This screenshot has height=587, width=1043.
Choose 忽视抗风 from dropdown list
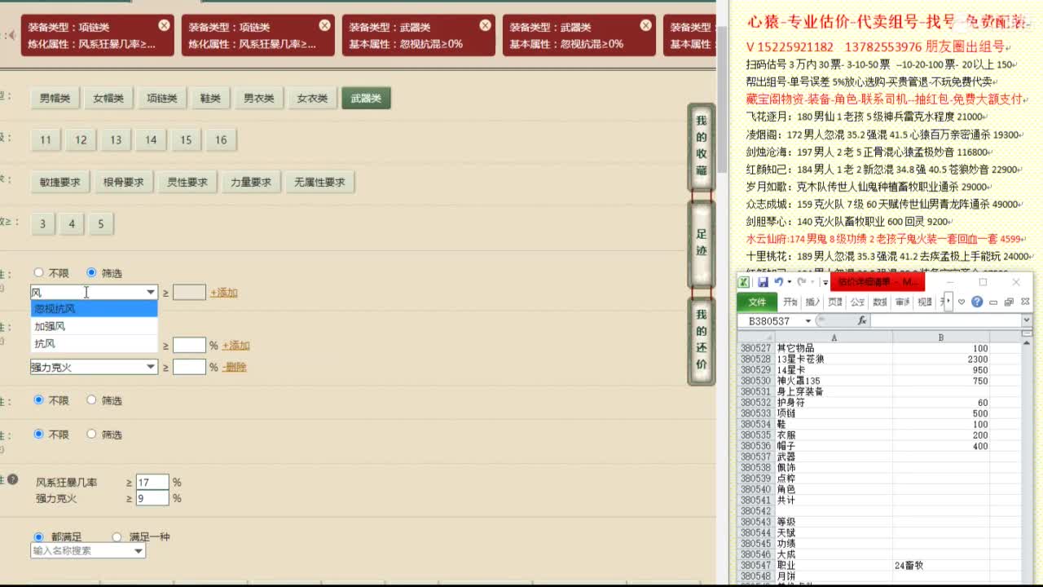[94, 309]
